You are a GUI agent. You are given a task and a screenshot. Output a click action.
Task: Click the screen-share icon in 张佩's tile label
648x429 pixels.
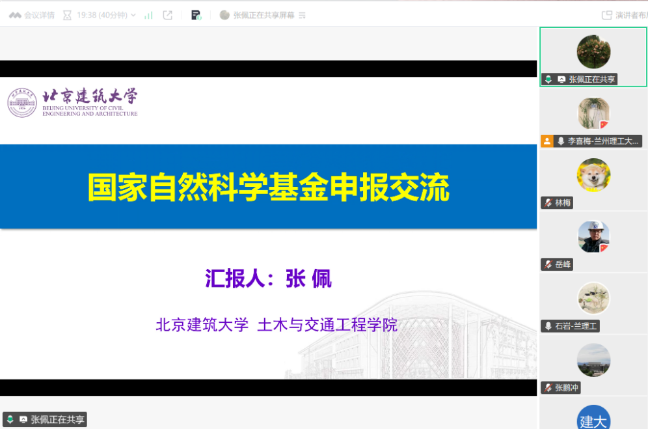(x=561, y=79)
